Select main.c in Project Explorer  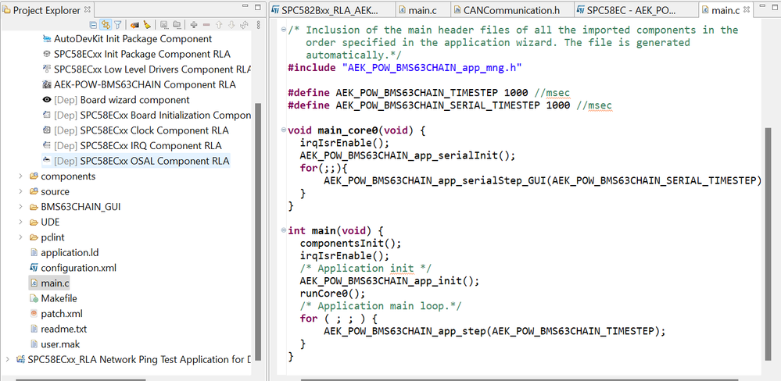48,283
